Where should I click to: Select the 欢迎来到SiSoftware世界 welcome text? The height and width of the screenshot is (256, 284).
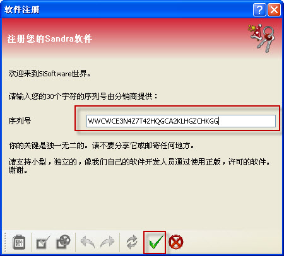[x=50, y=74]
